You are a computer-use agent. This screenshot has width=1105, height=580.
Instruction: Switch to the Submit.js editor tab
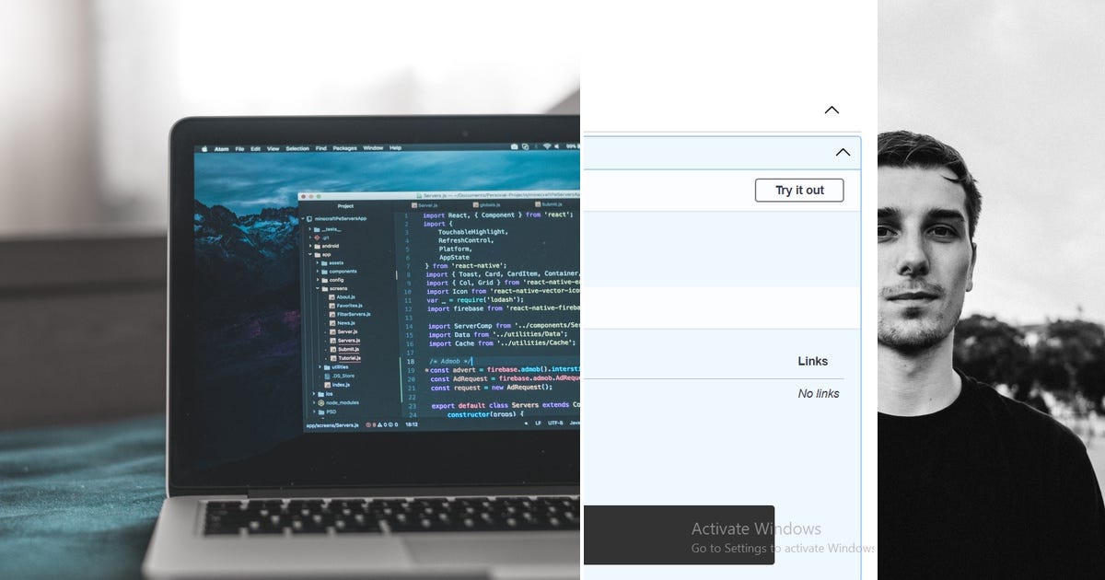(548, 204)
